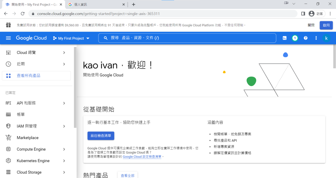Focus the 搜尋 產品、資源、文件 search field

(187, 38)
